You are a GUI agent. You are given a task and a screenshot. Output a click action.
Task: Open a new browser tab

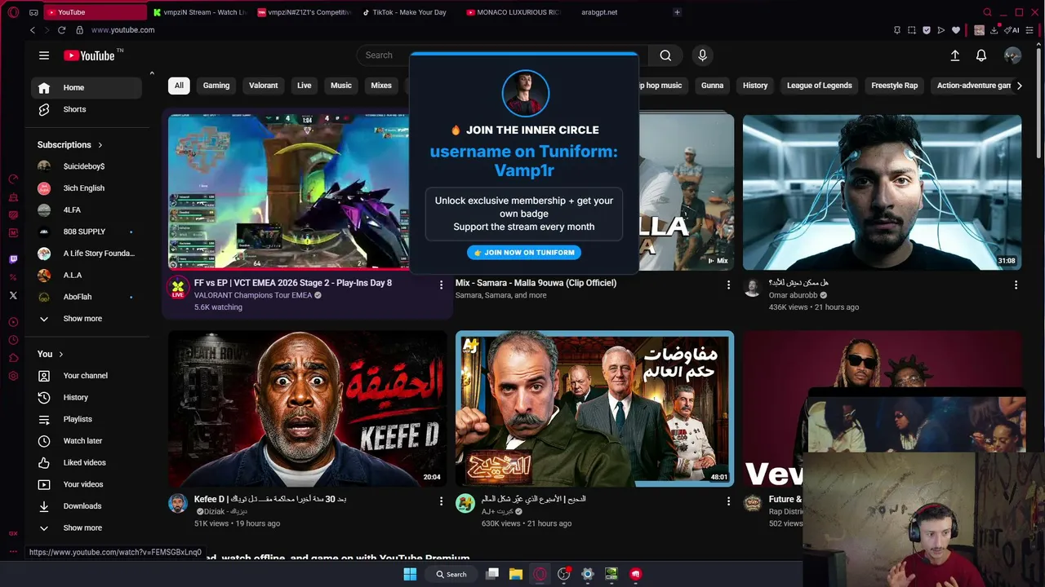click(x=677, y=12)
